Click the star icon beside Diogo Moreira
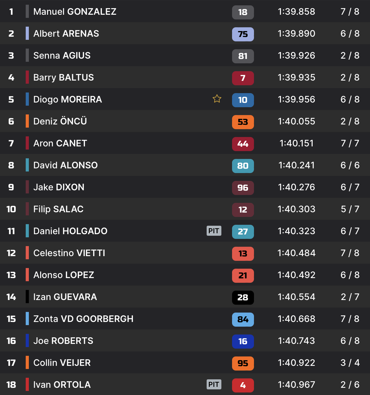 click(x=217, y=99)
